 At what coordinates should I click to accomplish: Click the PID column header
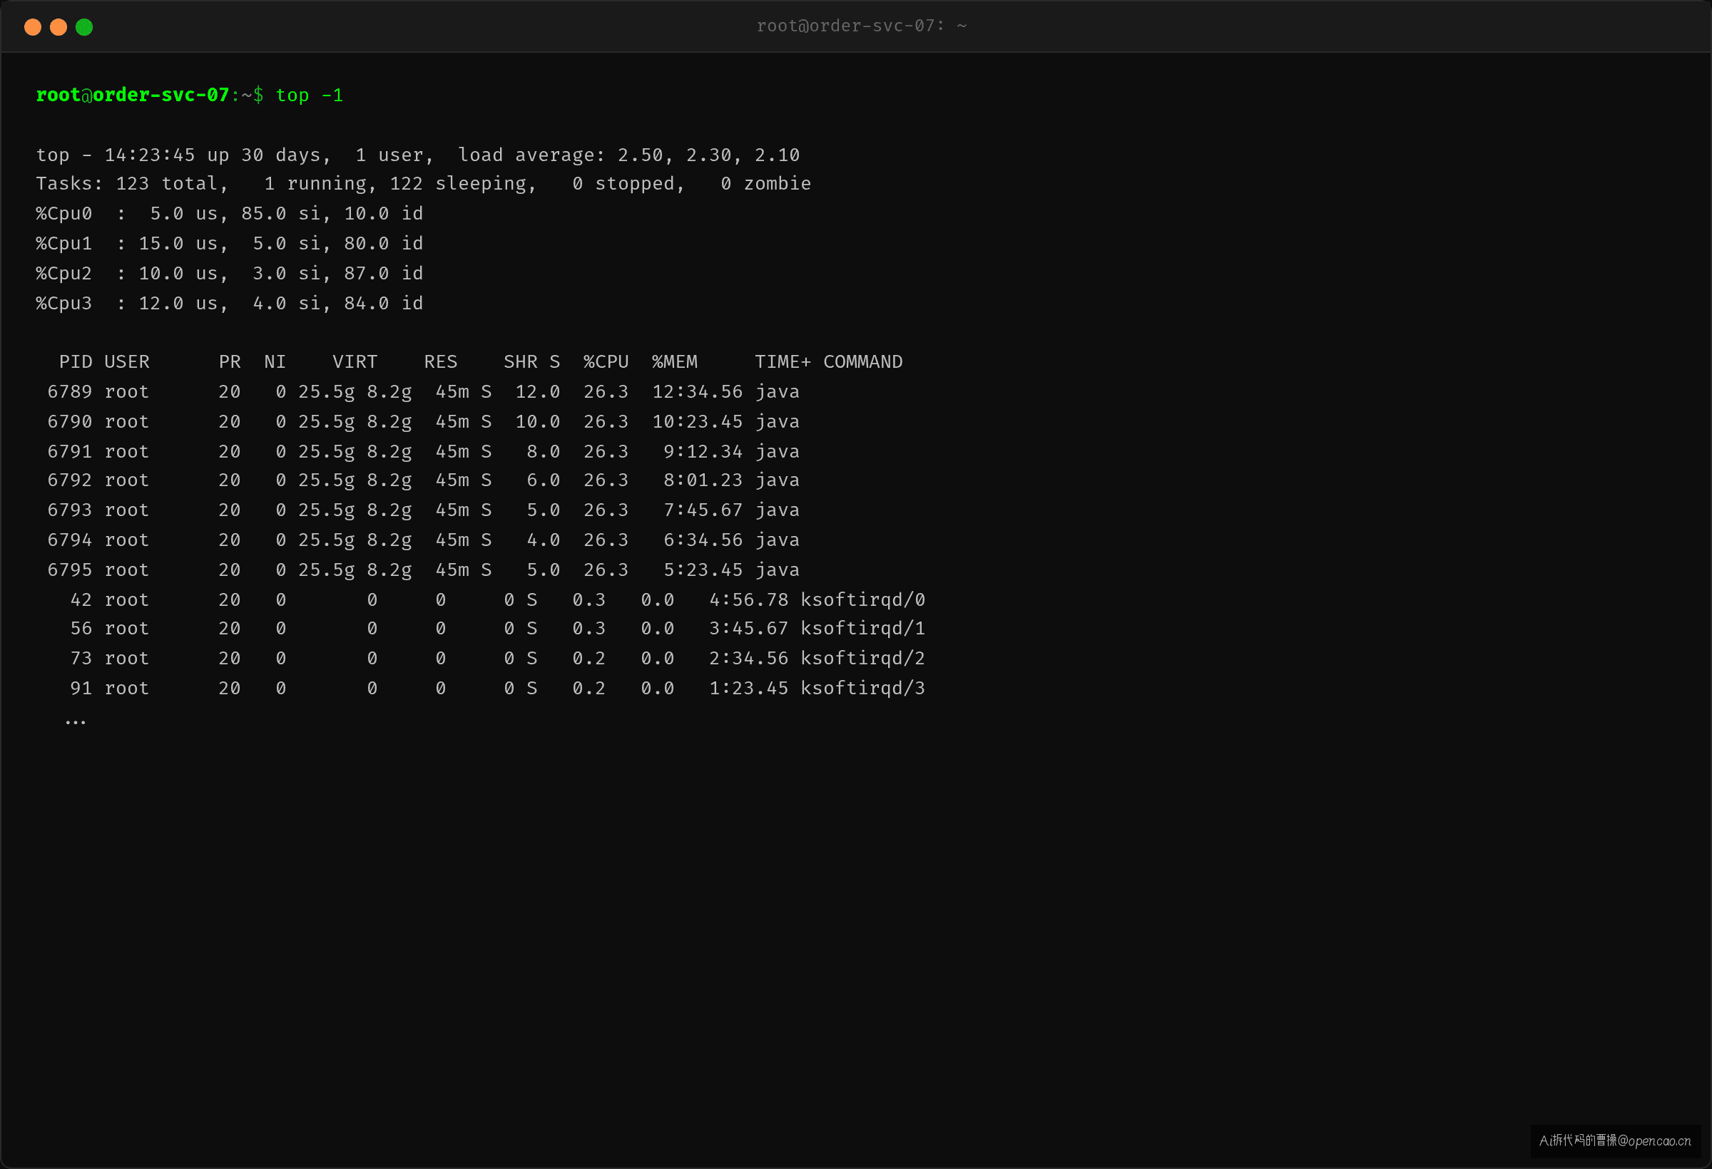(x=76, y=361)
